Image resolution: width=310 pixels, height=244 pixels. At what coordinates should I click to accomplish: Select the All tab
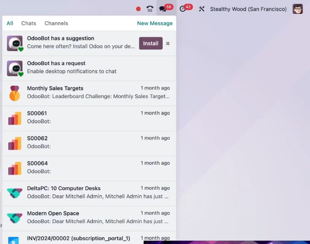tap(10, 23)
